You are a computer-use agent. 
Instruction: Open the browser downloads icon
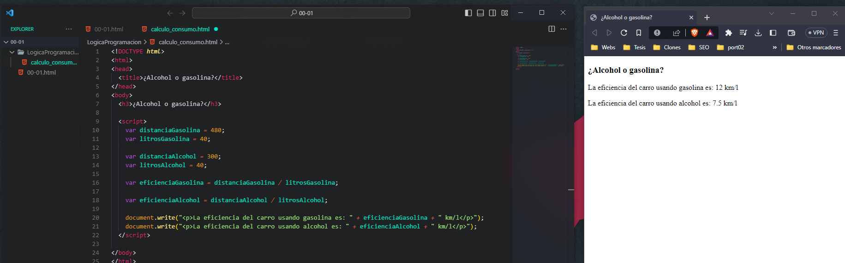pos(758,33)
